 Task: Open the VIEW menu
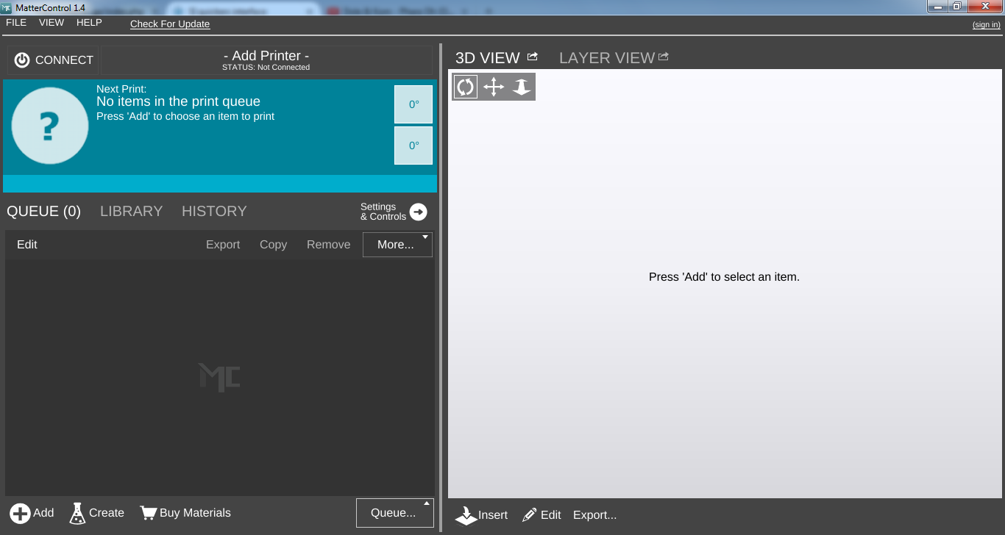point(52,23)
